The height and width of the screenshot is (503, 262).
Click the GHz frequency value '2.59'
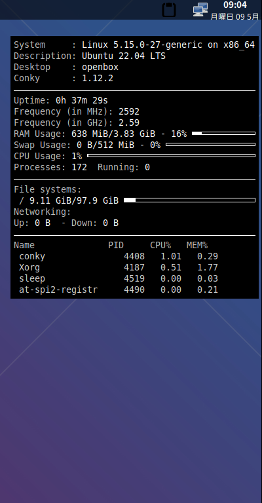129,123
